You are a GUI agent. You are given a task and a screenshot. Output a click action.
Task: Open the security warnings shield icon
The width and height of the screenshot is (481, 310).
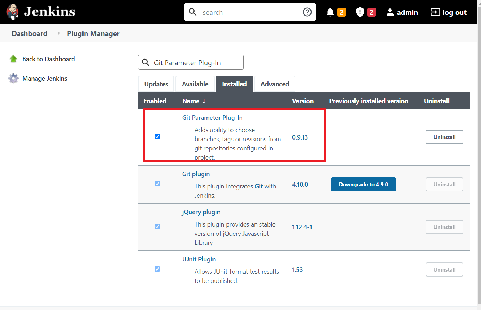(x=360, y=12)
